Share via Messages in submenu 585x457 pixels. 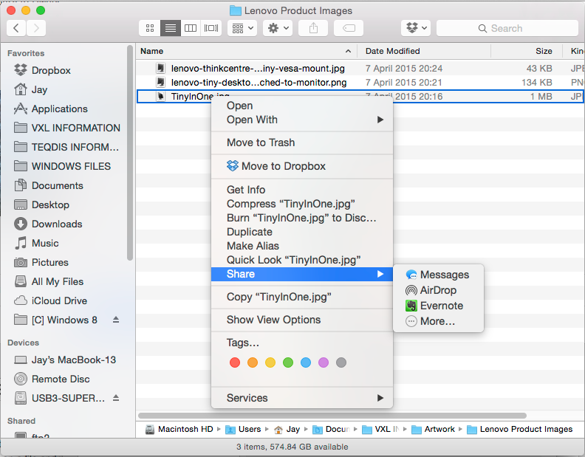438,275
